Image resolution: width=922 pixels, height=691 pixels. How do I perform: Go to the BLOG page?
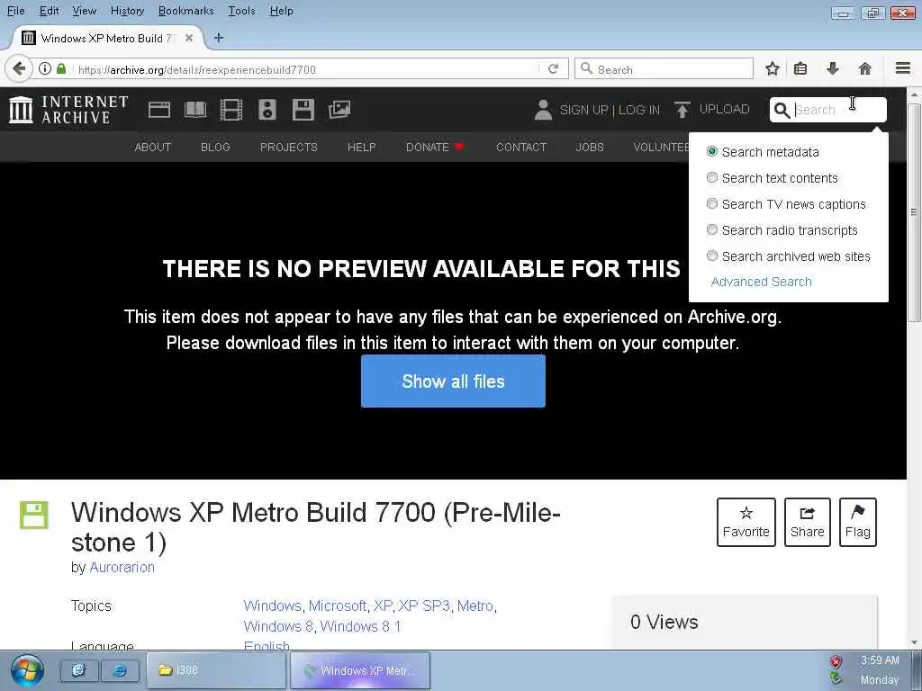tap(215, 147)
